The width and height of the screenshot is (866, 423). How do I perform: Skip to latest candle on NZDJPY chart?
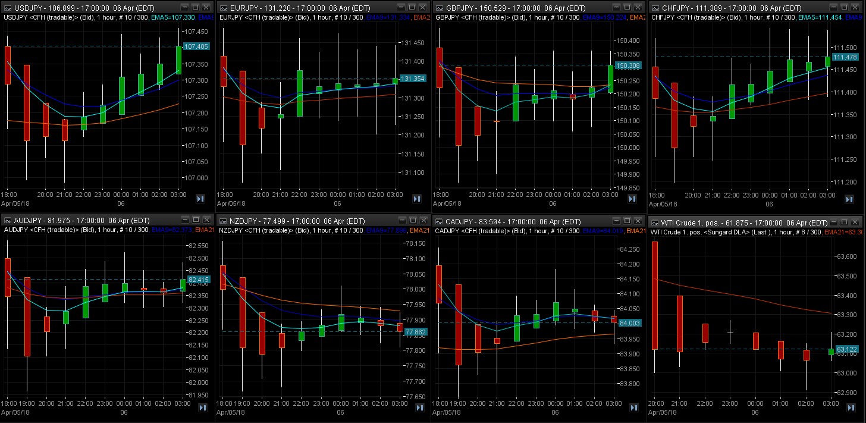tap(419, 408)
